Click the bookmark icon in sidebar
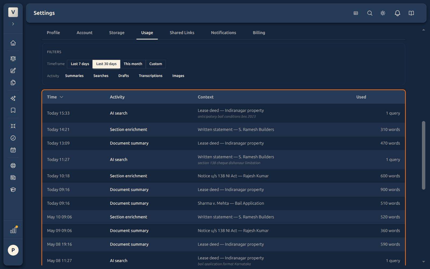This screenshot has height=269, width=430. (x=13, y=110)
